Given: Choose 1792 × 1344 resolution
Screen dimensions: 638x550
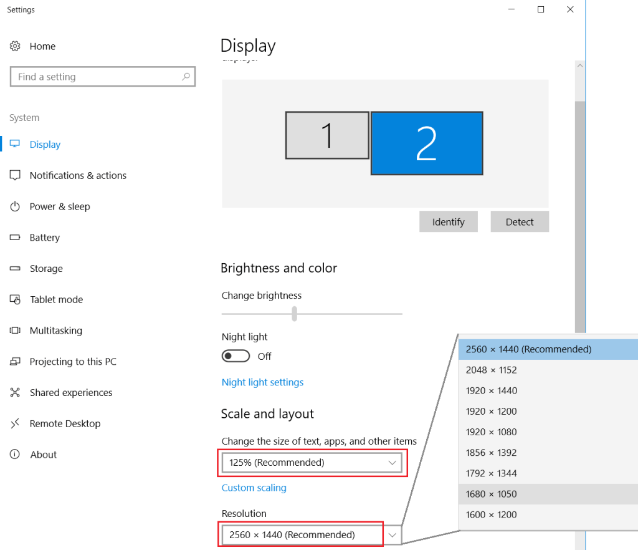Looking at the screenshot, I should [548, 473].
